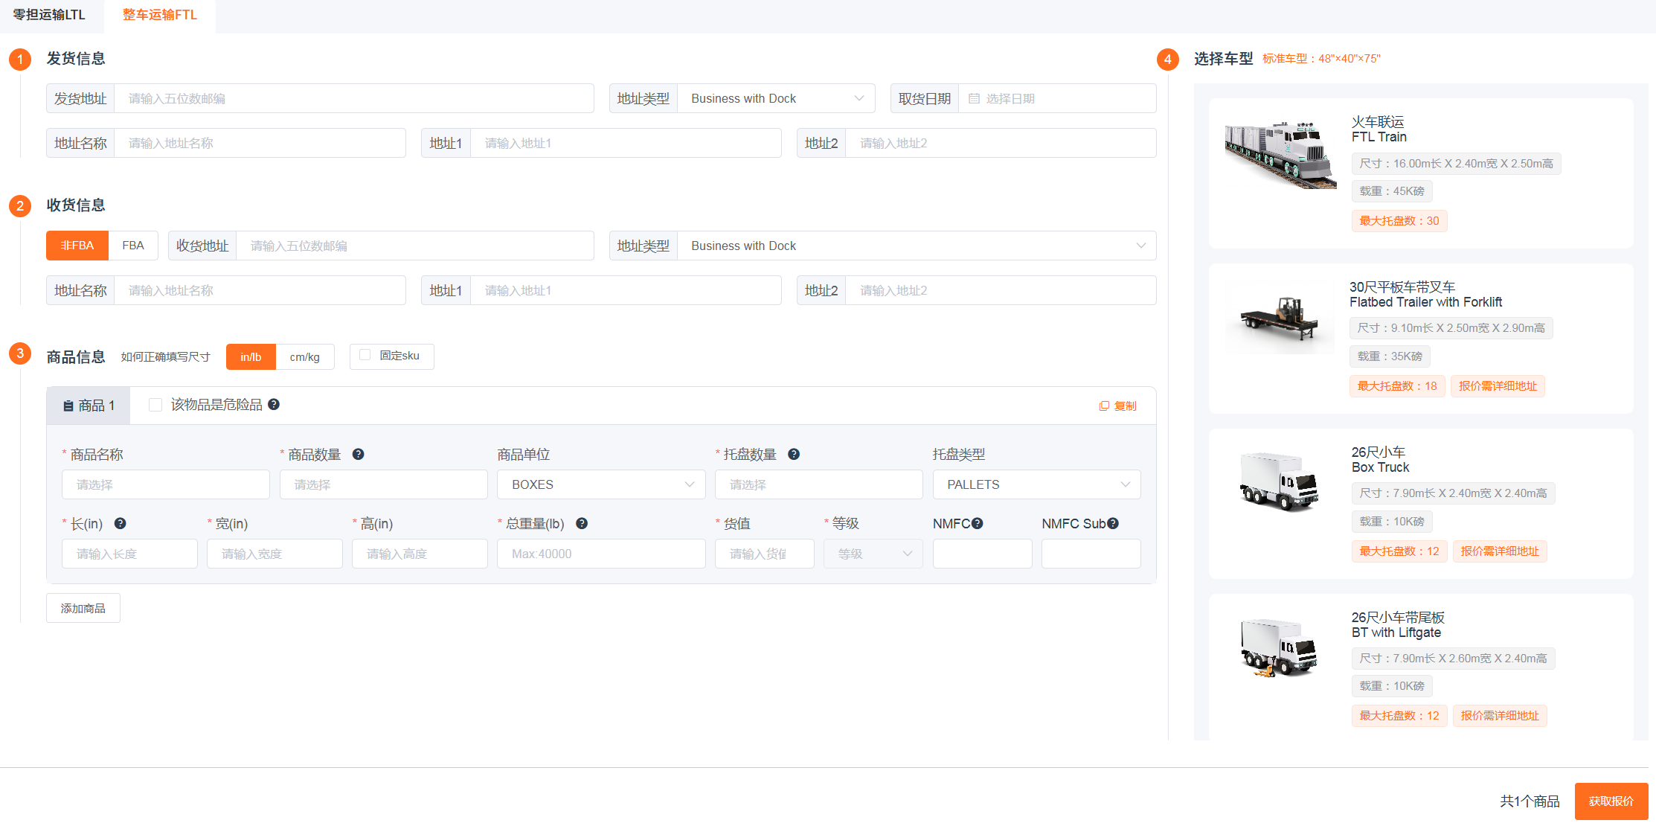Screen dimensions: 1656x826
Task: Click the 最大托盘数：18 tag
Action: [1397, 386]
